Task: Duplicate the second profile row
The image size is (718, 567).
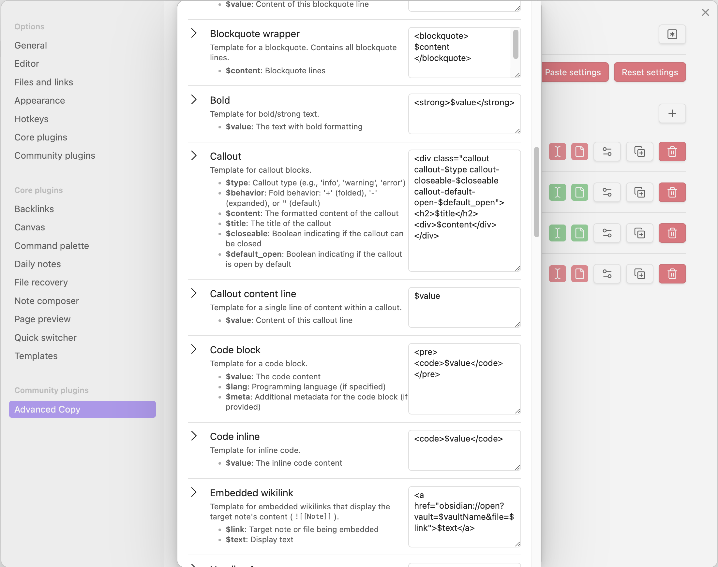Action: click(x=639, y=193)
